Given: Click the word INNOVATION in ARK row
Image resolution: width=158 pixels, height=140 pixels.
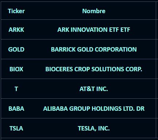Looking at the screenshot, I should 89,30.
